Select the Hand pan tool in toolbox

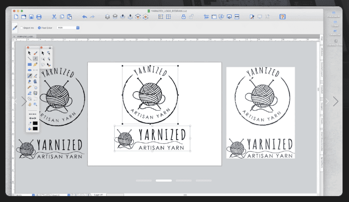pyautogui.click(x=29, y=105)
